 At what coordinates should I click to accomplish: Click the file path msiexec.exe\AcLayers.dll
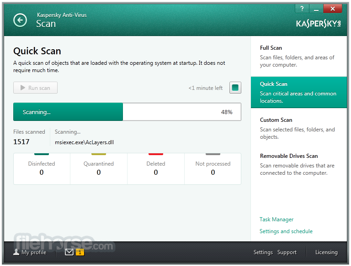pyautogui.click(x=84, y=142)
